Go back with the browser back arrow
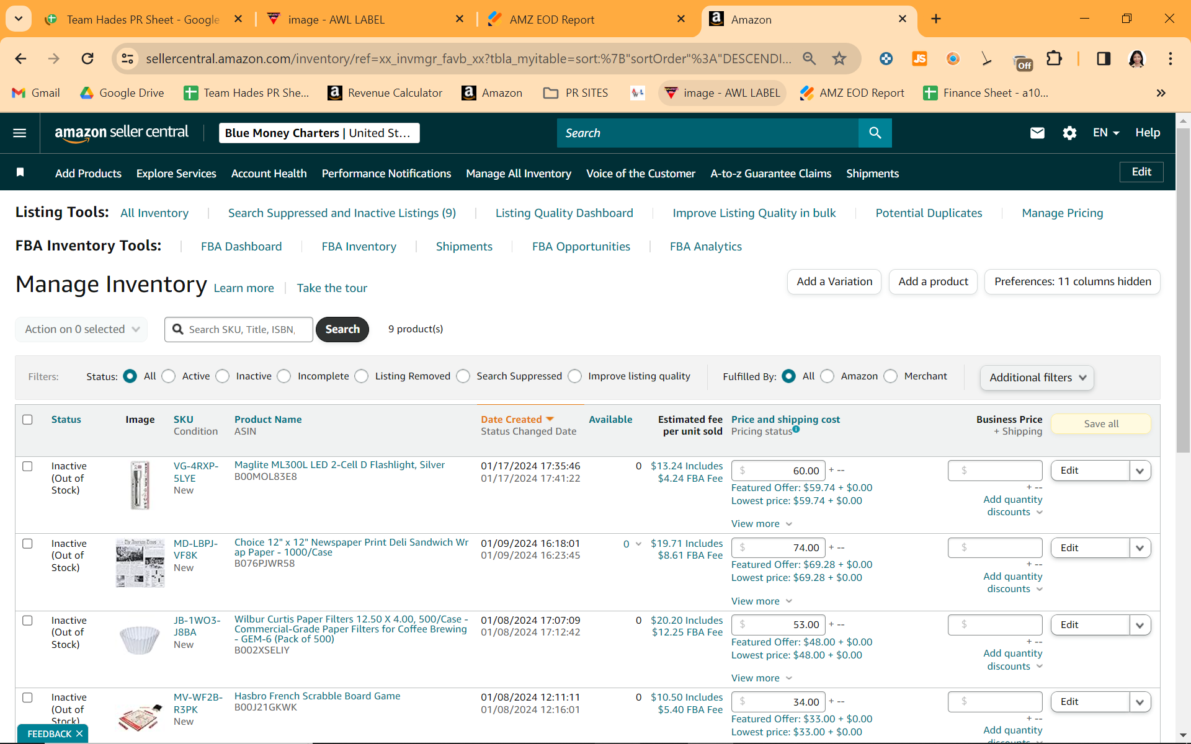Screen dimensions: 1191x744 (20, 58)
